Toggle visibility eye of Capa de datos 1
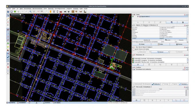The width and height of the screenshot is (195, 111). tap(138, 17)
